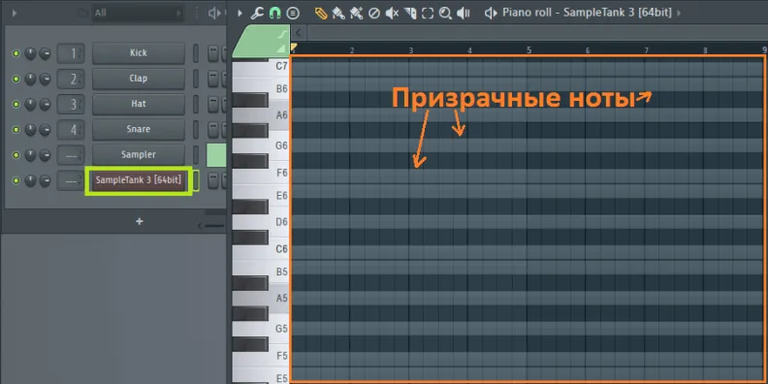This screenshot has width=768, height=384.
Task: Click the Clap channel volume knob
Action: [x=45, y=79]
